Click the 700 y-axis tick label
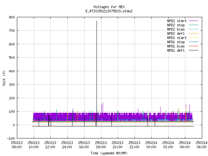The width and height of the screenshot is (208, 156). [x=12, y=31]
